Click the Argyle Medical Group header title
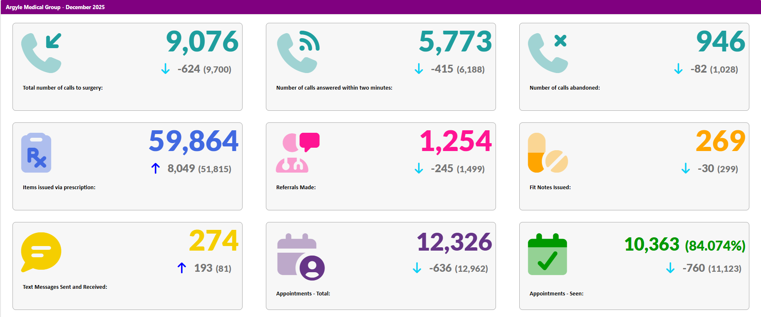This screenshot has height=317, width=761. point(55,7)
